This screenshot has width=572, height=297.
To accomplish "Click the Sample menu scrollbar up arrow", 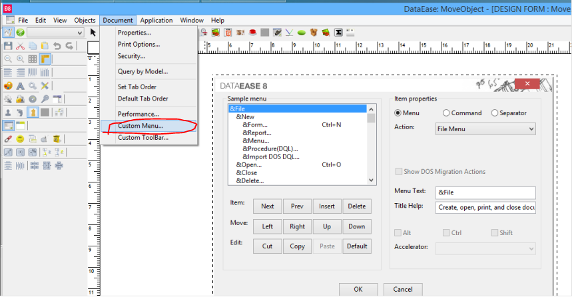I will click(x=371, y=109).
